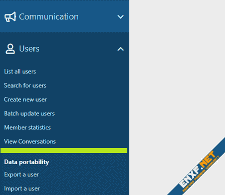Open Create new user page

pyautogui.click(x=25, y=99)
